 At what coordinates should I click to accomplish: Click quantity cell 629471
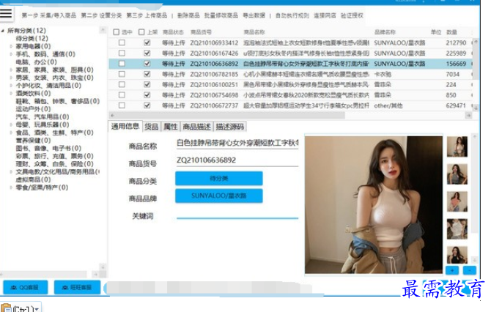pos(456,105)
